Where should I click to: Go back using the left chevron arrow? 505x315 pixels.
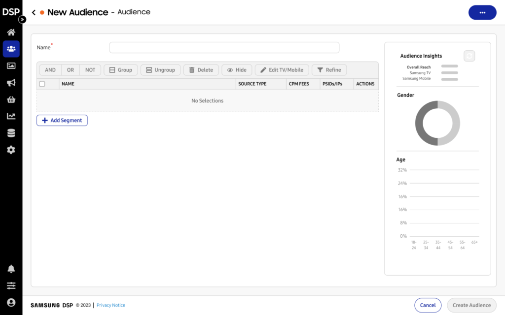34,12
